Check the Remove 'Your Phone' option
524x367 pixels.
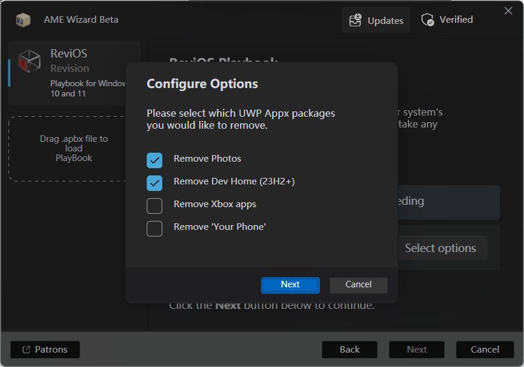coord(155,228)
